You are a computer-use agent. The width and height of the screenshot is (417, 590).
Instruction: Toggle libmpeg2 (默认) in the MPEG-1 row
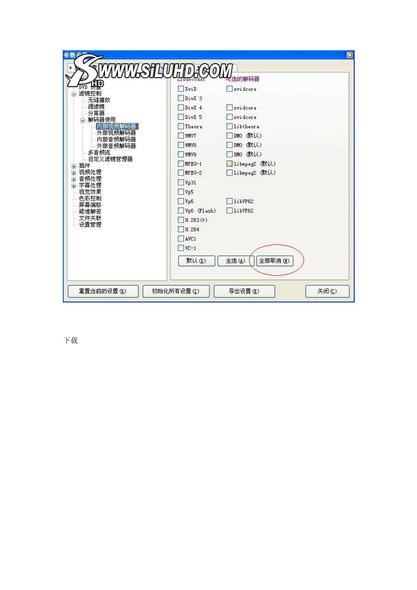[230, 163]
